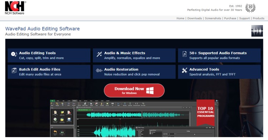Open the Screenshots link
Image resolution: width=268 pixels, height=140 pixels.
pyautogui.click(x=213, y=18)
